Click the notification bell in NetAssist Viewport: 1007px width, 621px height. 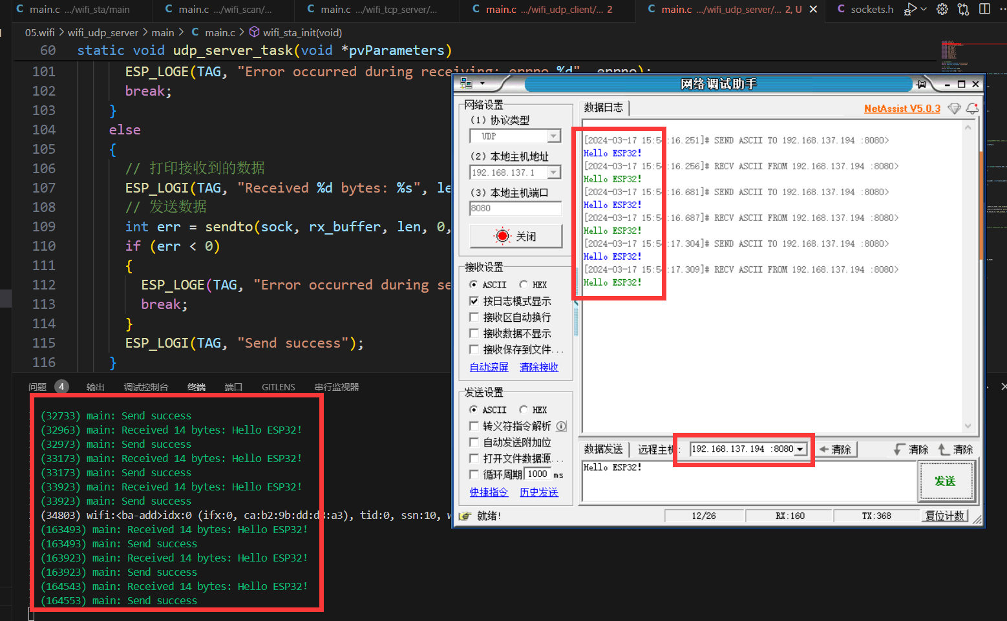coord(972,109)
